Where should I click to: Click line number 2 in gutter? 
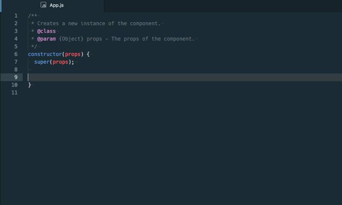click(x=16, y=23)
